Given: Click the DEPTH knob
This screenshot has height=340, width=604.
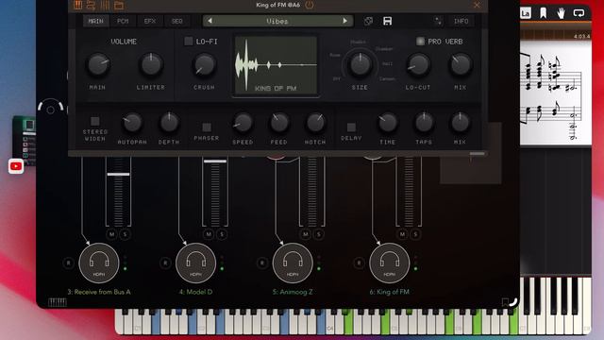Looking at the screenshot, I should 169,123.
